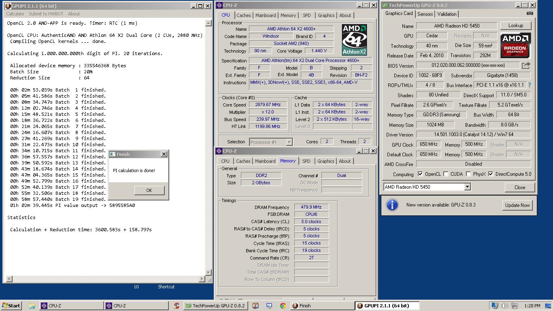Click the colorful taskbar icon left of the monitor icon
This screenshot has height=311, width=553.
click(x=255, y=306)
